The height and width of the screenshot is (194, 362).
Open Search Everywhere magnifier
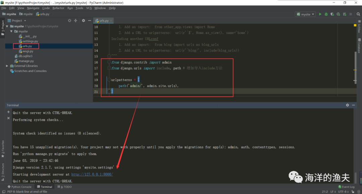coord(358,14)
